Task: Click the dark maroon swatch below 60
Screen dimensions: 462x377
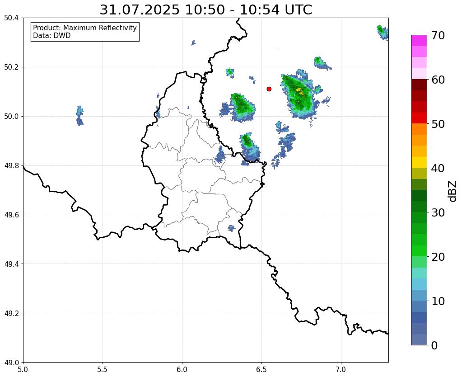Action: click(x=419, y=85)
